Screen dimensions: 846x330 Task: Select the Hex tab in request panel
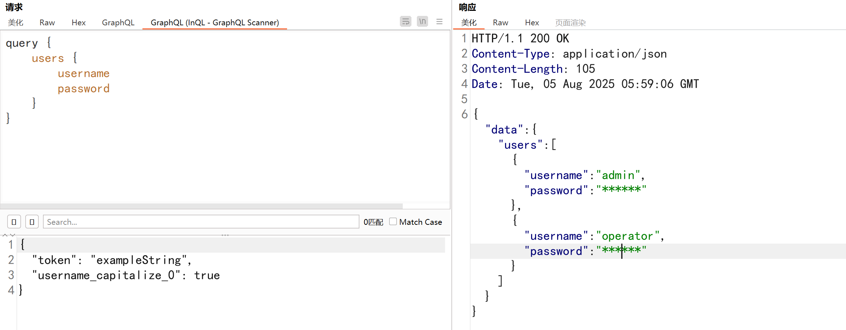click(x=78, y=22)
